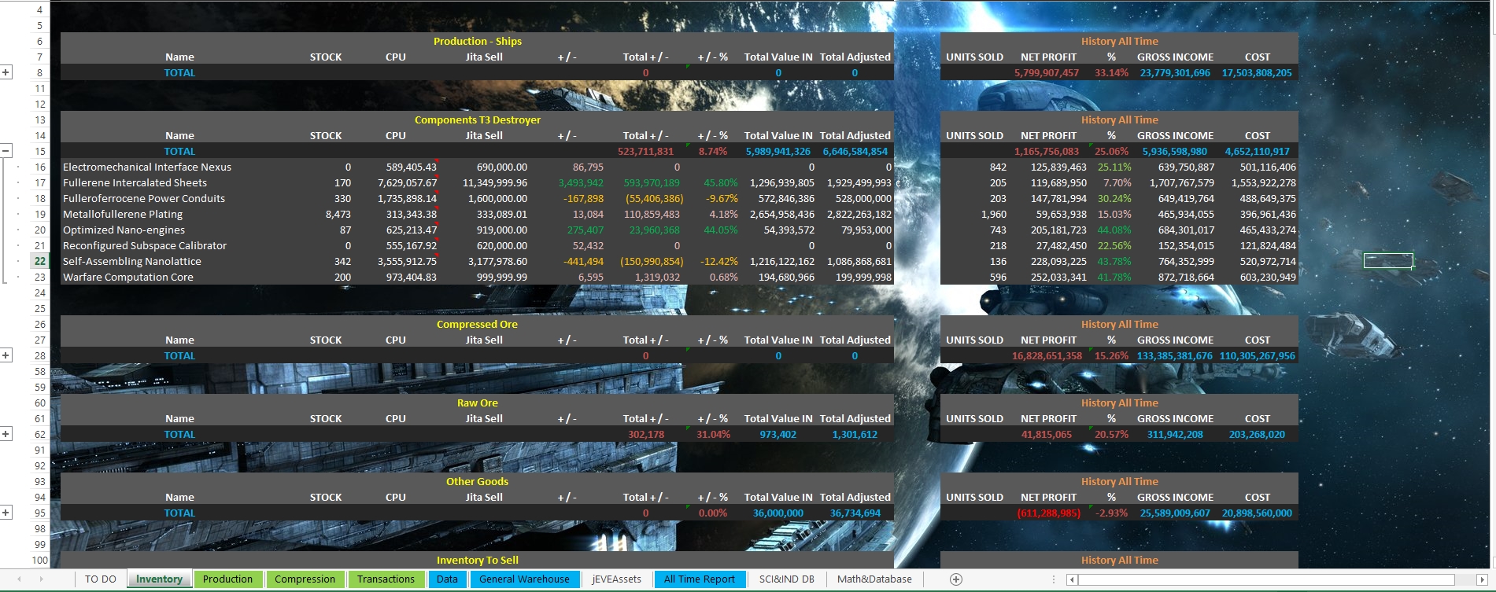Select row header 62
Viewport: 1496px width, 592px height.
(x=39, y=434)
